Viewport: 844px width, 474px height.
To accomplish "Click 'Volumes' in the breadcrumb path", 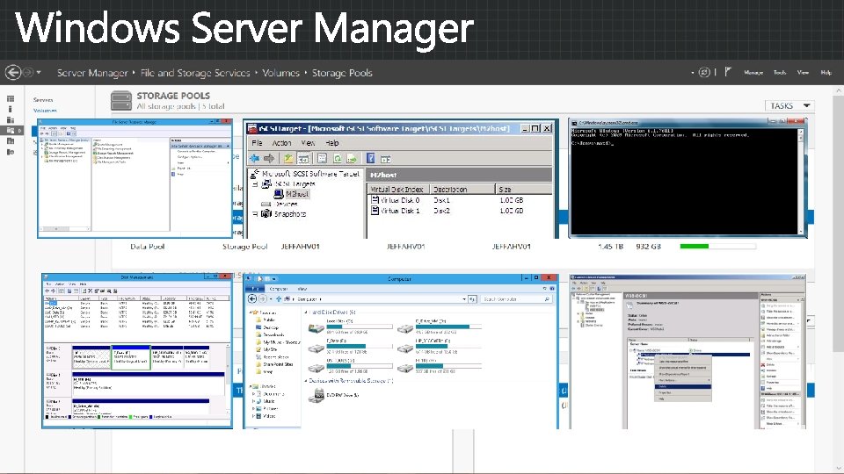I will (x=280, y=73).
